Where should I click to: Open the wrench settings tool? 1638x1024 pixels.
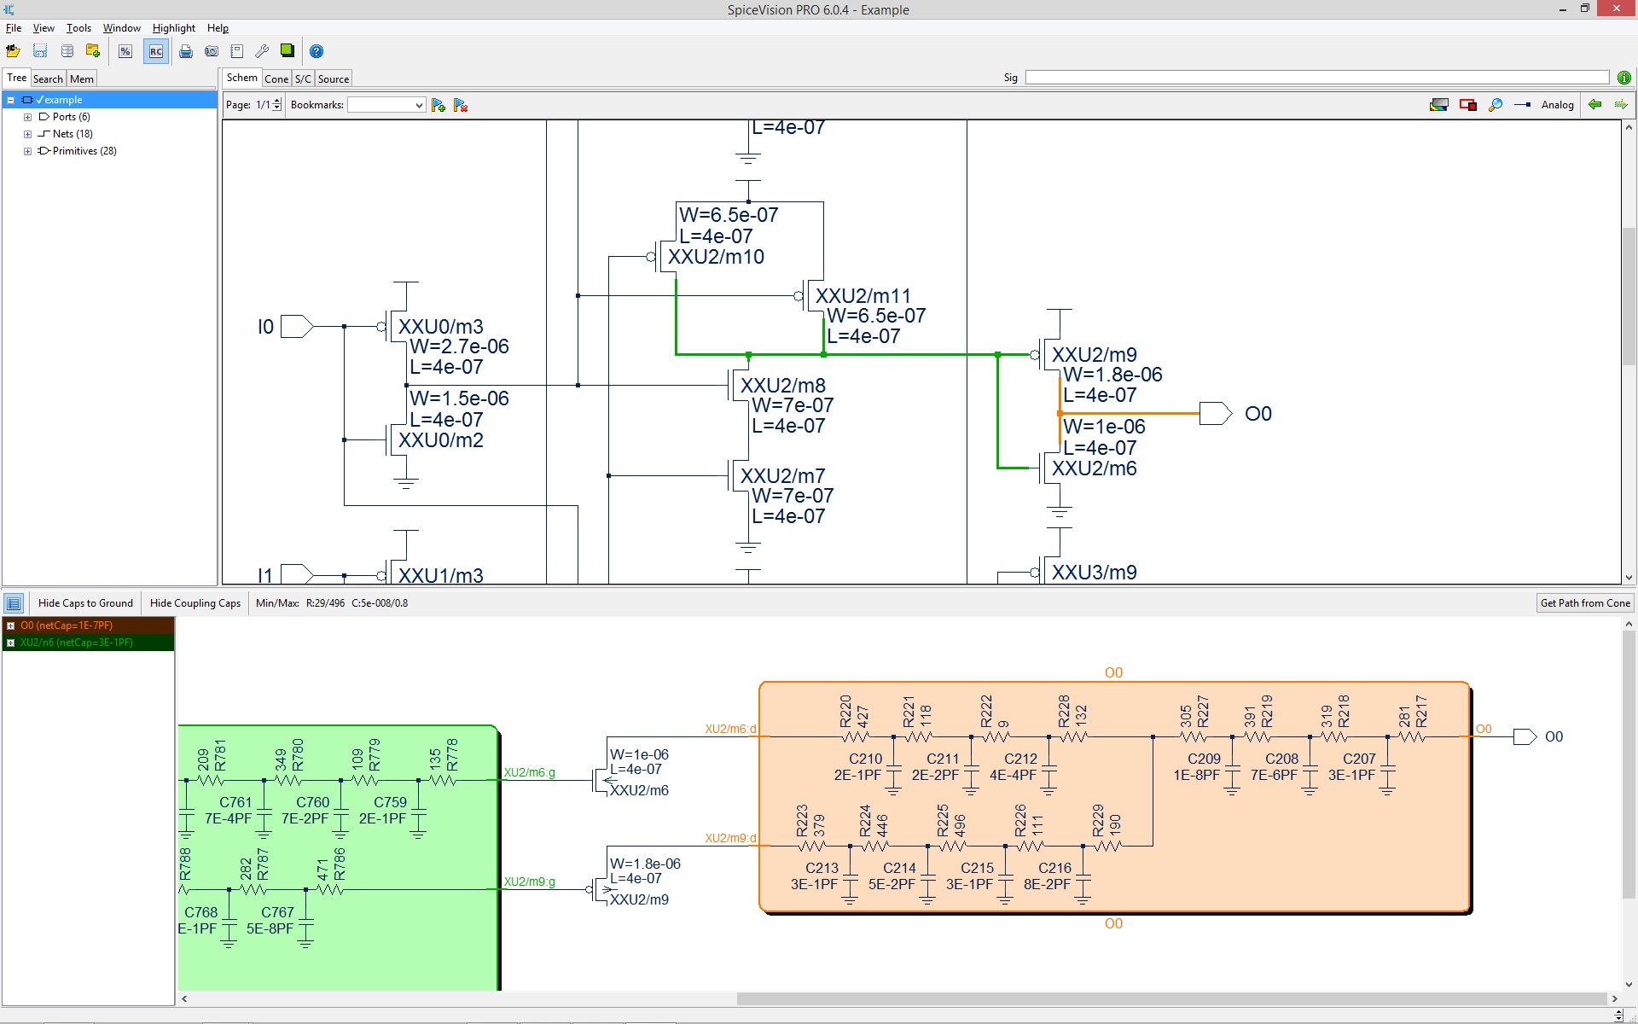[x=262, y=51]
